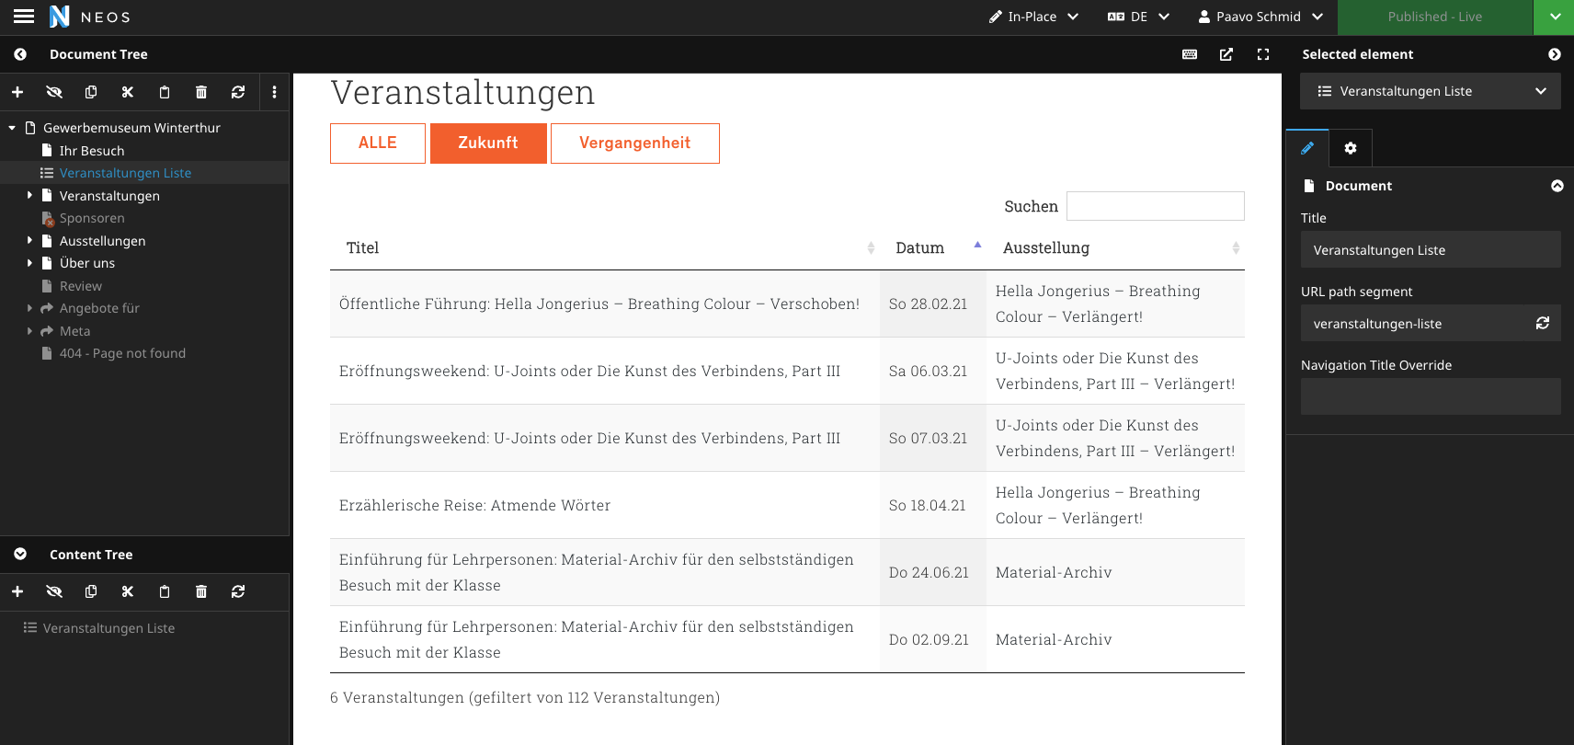Add new document in Document Tree toolbar

click(17, 92)
